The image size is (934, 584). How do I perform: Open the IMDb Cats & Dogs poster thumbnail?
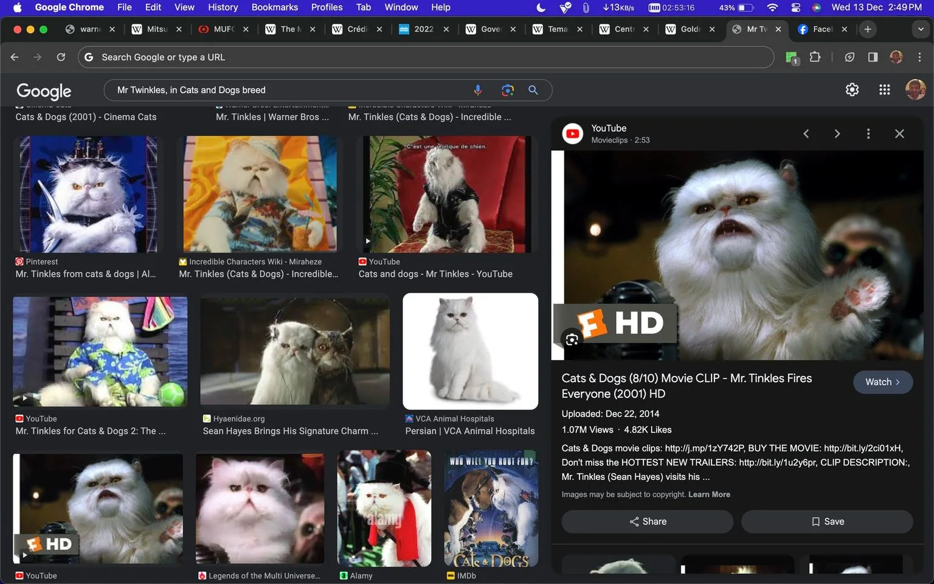click(x=491, y=509)
